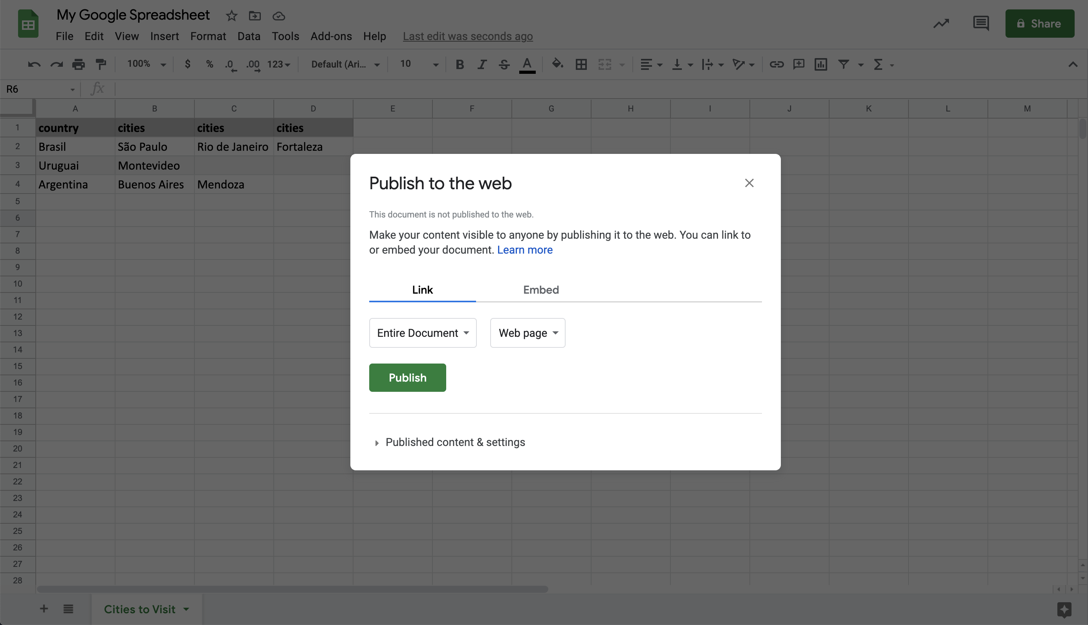
Task: Click the Publish button
Action: click(407, 377)
